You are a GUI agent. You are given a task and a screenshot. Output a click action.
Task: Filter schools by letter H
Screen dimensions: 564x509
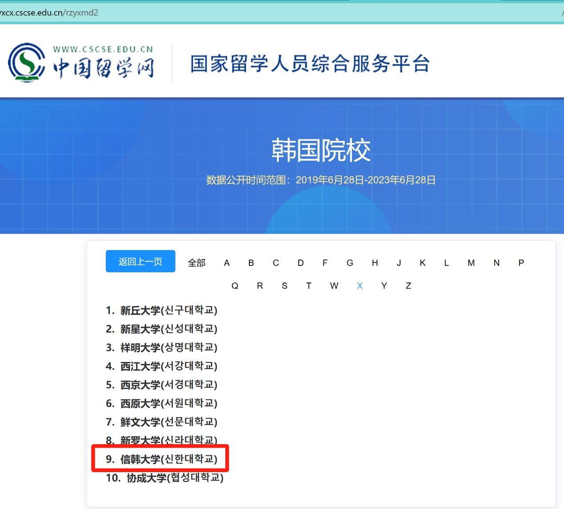(375, 263)
